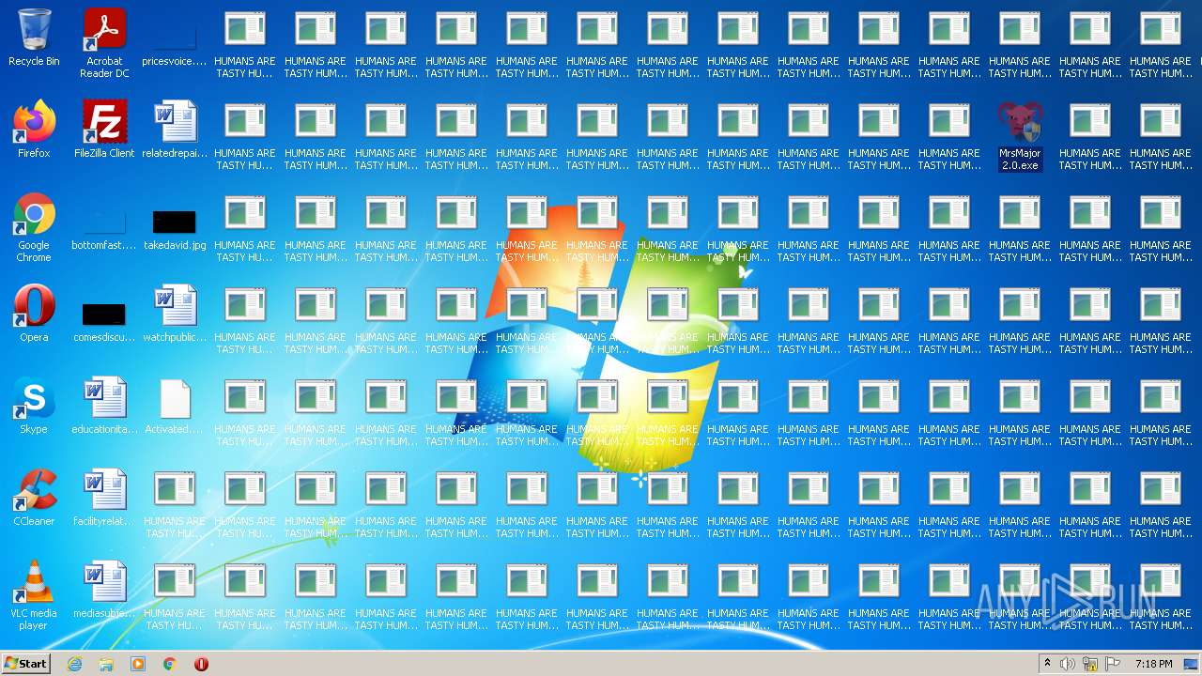The height and width of the screenshot is (676, 1202).
Task: Select the blank Activated file icon
Action: (x=175, y=406)
